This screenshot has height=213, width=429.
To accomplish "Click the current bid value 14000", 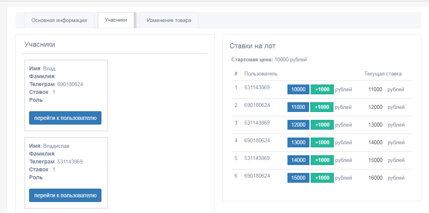I will [376, 142].
